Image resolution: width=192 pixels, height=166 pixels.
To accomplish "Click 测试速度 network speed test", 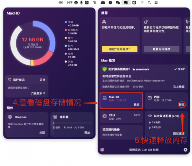I will click(179, 134).
